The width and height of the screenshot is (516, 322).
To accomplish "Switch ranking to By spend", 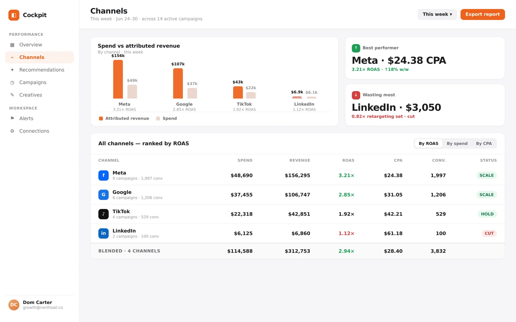I will tap(457, 144).
